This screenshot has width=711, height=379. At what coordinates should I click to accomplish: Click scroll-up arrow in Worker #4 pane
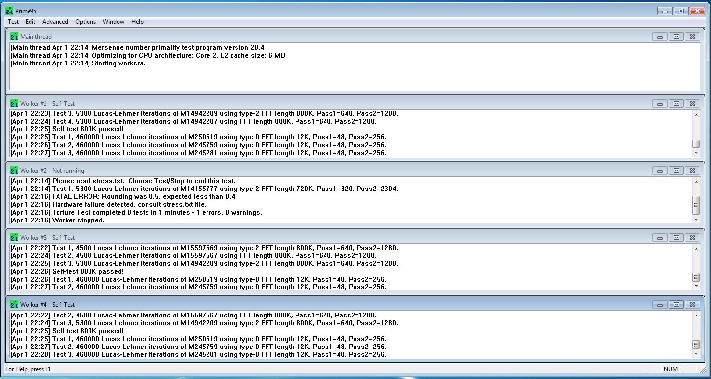696,315
